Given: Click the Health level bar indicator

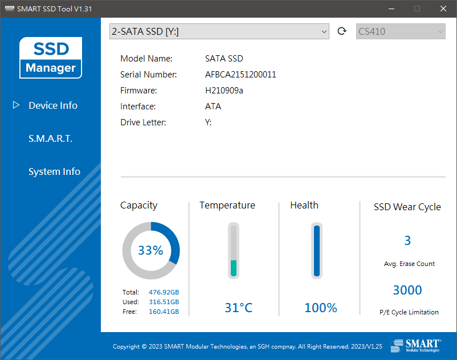Looking at the screenshot, I should tap(317, 250).
